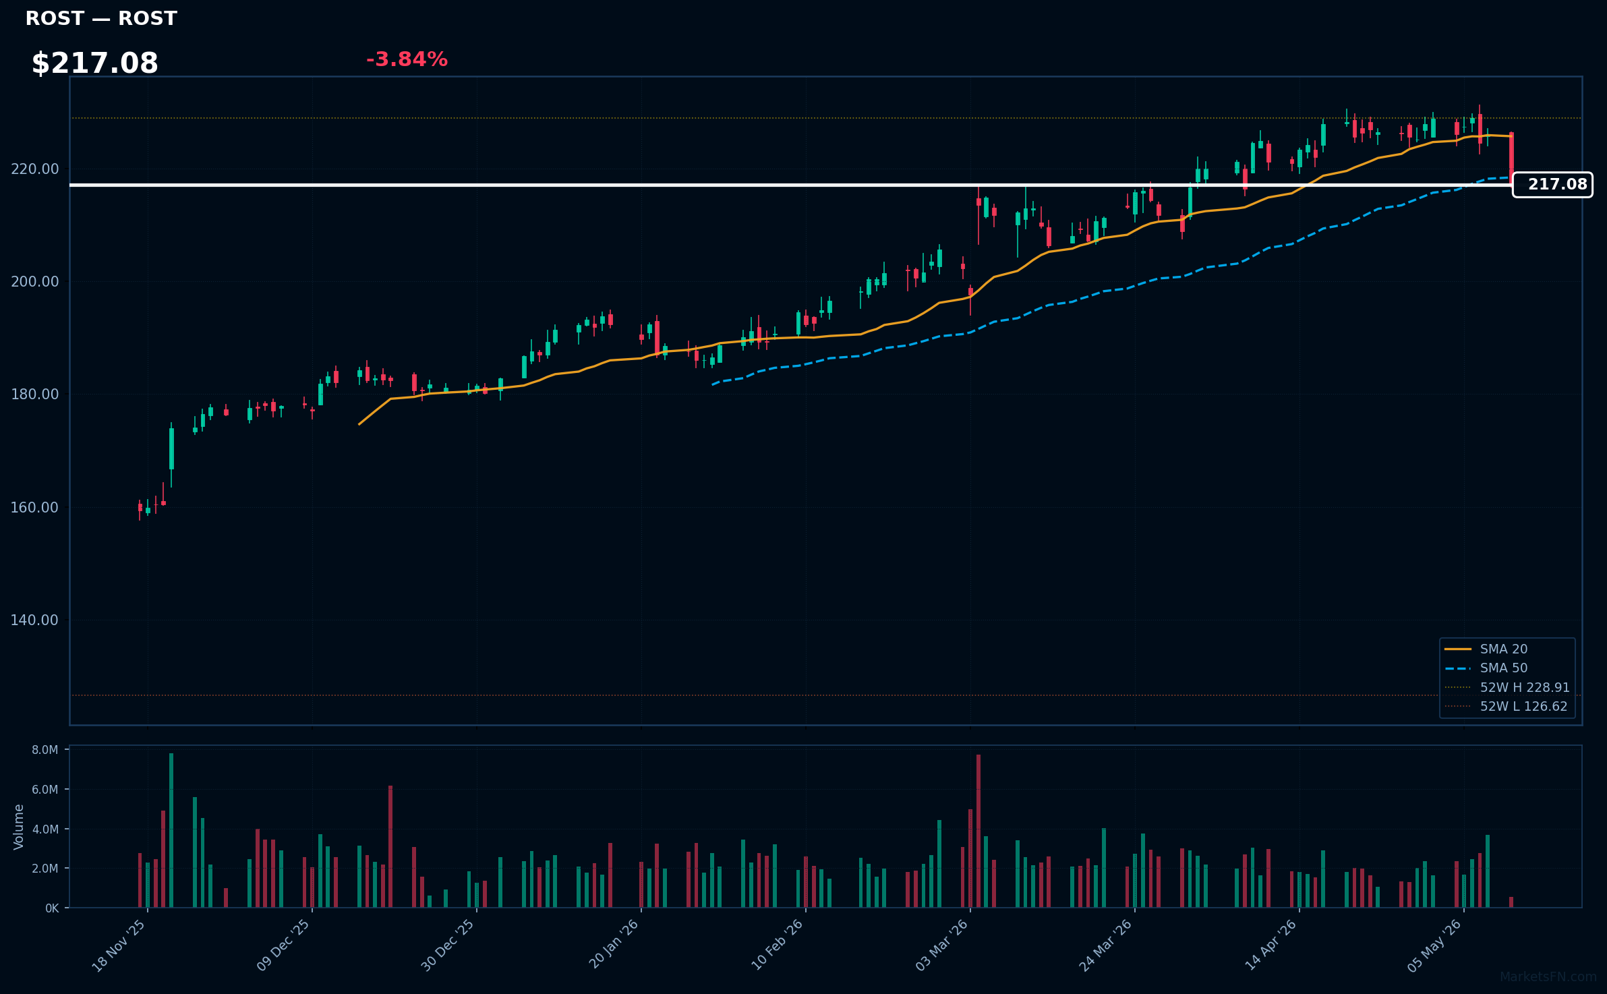Image resolution: width=1607 pixels, height=994 pixels.
Task: Click the 14 Apr '26 date label
Action: pyautogui.click(x=1270, y=945)
